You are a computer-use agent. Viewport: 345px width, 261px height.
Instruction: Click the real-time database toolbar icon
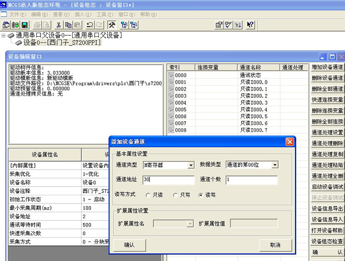[15, 25]
